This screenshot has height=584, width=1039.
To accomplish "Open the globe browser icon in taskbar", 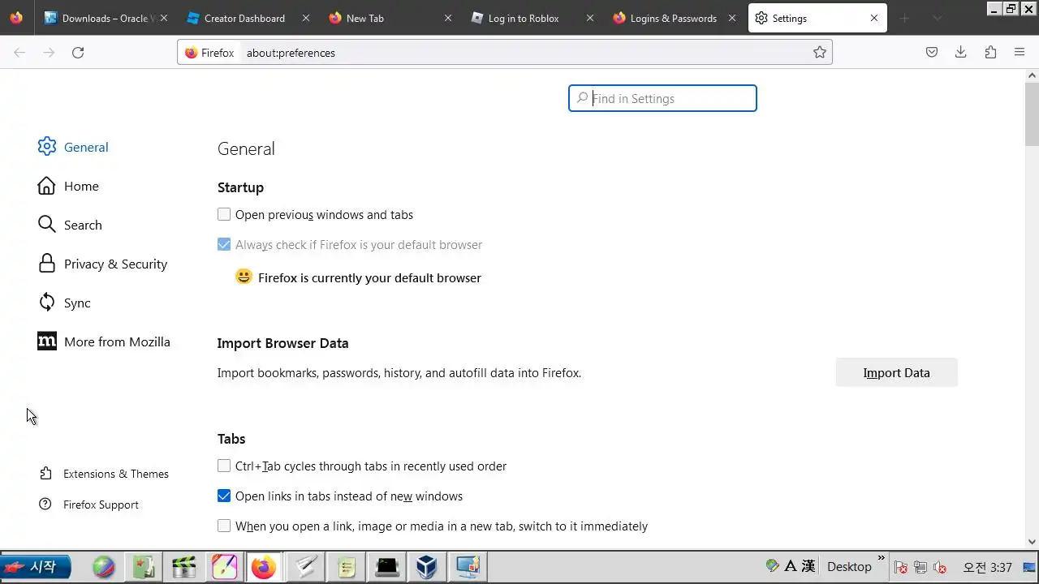I will pos(103,567).
